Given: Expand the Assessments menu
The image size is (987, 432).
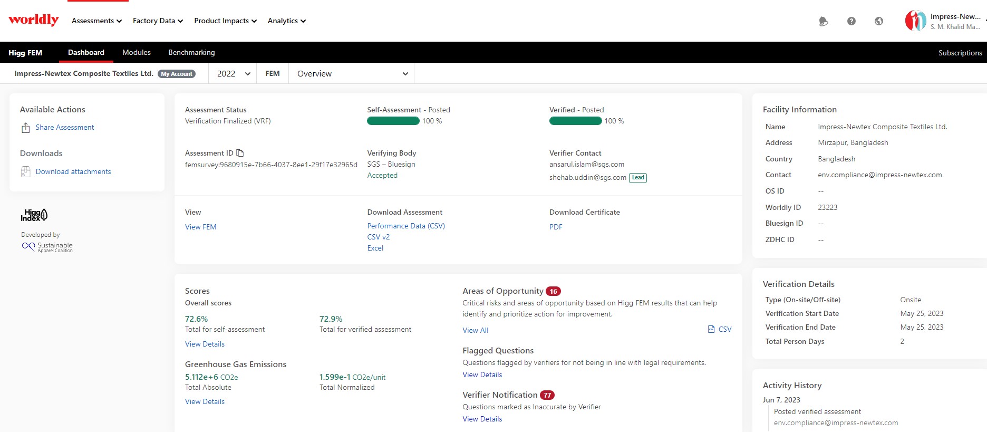Looking at the screenshot, I should pos(96,21).
